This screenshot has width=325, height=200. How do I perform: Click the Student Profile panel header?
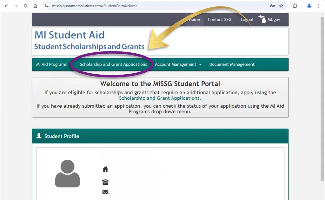pos(160,136)
